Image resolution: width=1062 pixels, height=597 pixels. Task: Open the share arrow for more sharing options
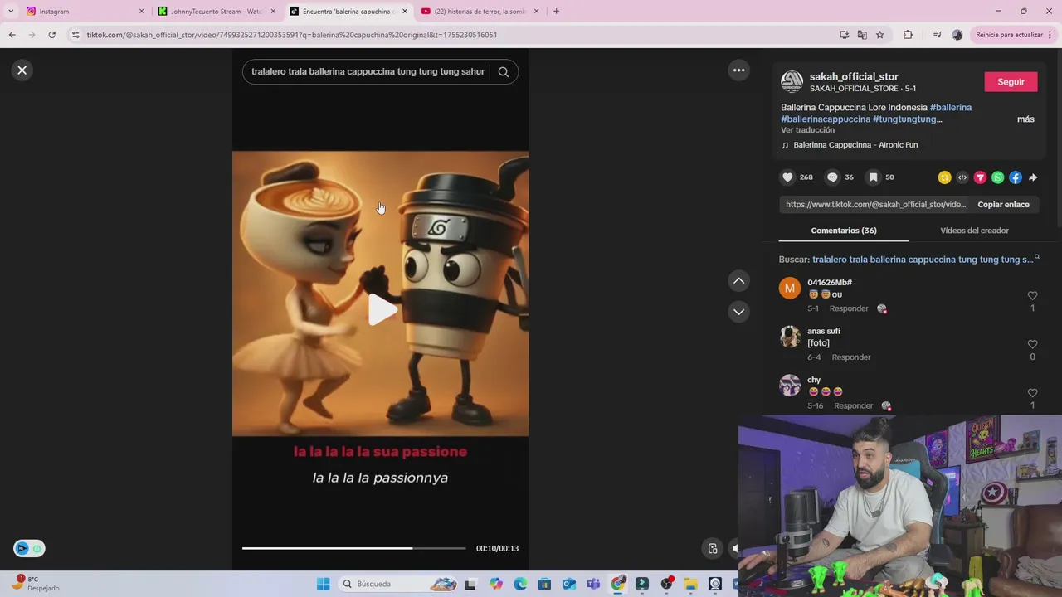pos(1033,177)
